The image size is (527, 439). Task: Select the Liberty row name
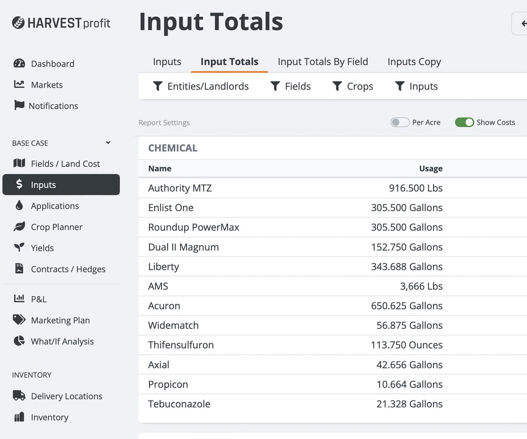(164, 266)
